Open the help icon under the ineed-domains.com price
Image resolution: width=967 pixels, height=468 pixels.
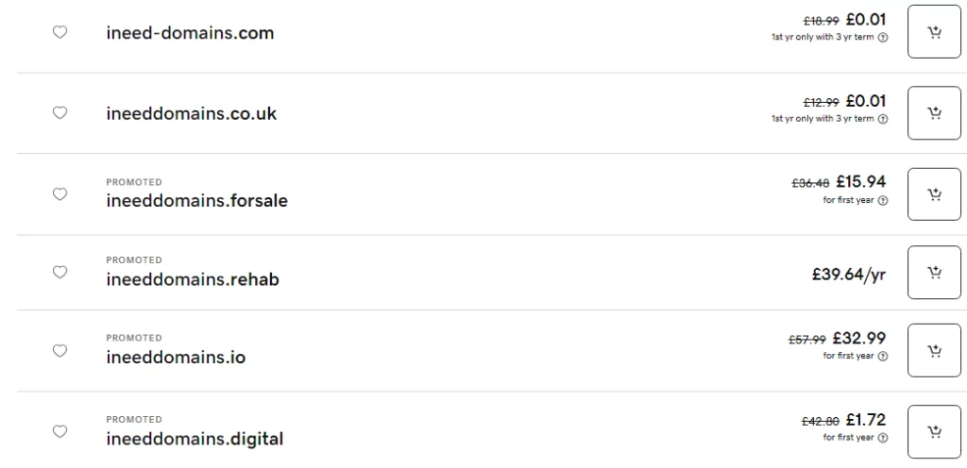click(x=883, y=38)
